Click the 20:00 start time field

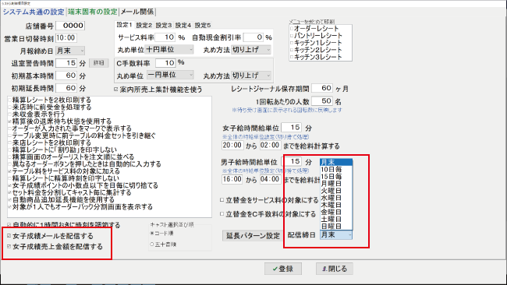[x=232, y=146]
